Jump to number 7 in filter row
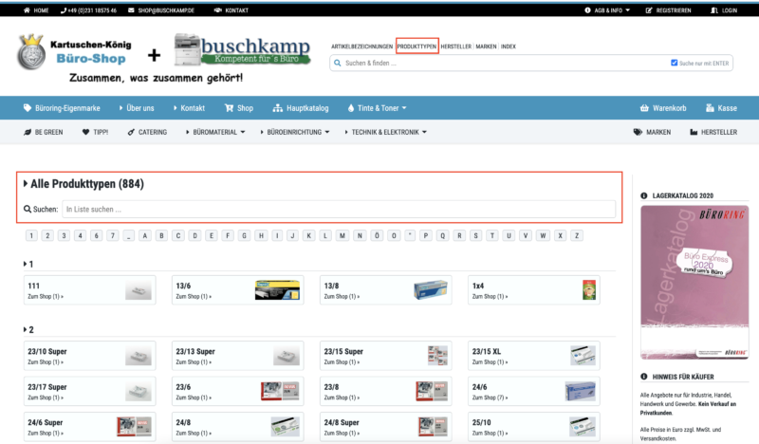 click(112, 236)
